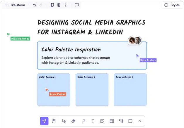Activate the hand pan tool

(x=54, y=121)
